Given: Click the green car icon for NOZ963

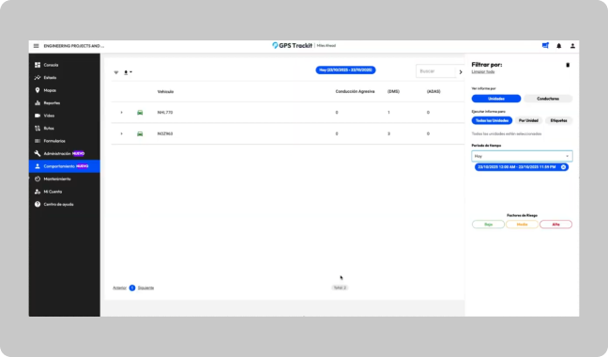Looking at the screenshot, I should [140, 133].
